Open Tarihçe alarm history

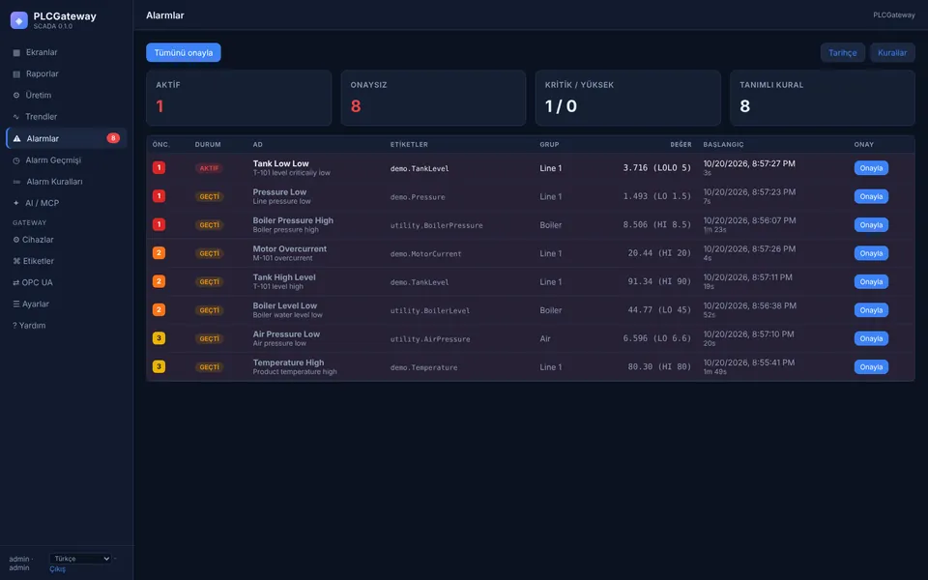(842, 52)
